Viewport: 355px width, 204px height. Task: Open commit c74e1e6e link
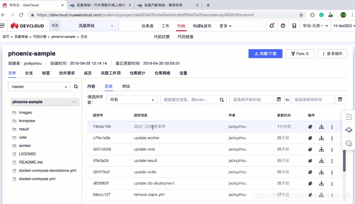[x=102, y=138]
